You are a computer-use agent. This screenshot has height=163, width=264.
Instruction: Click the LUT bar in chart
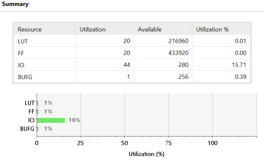click(38, 103)
